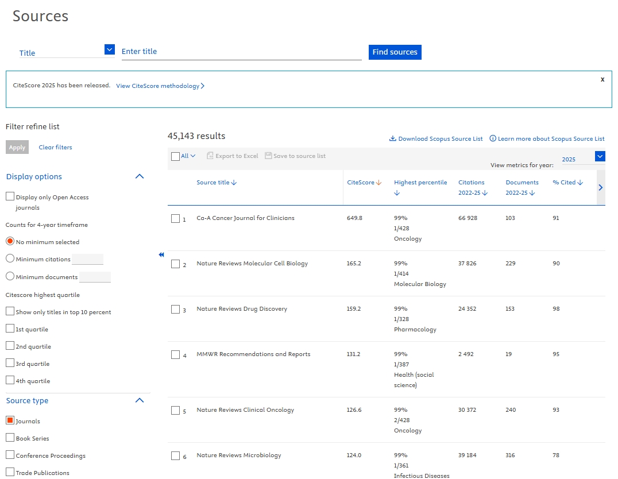Sort by Source title column

click(x=217, y=183)
